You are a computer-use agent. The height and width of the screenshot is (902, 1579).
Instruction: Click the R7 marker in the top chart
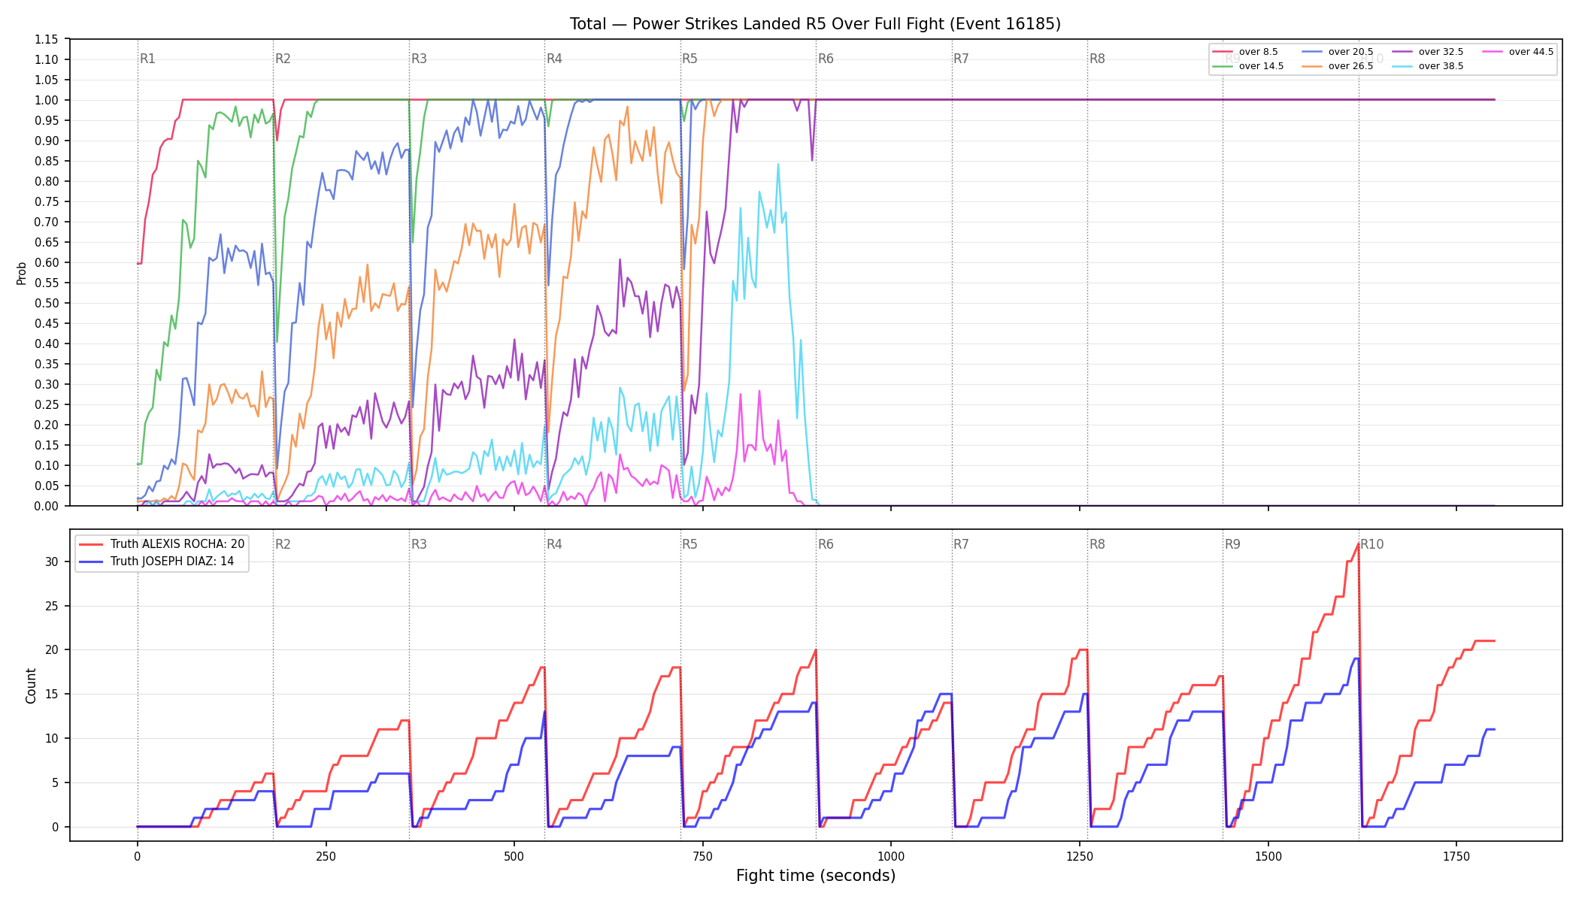961,59
